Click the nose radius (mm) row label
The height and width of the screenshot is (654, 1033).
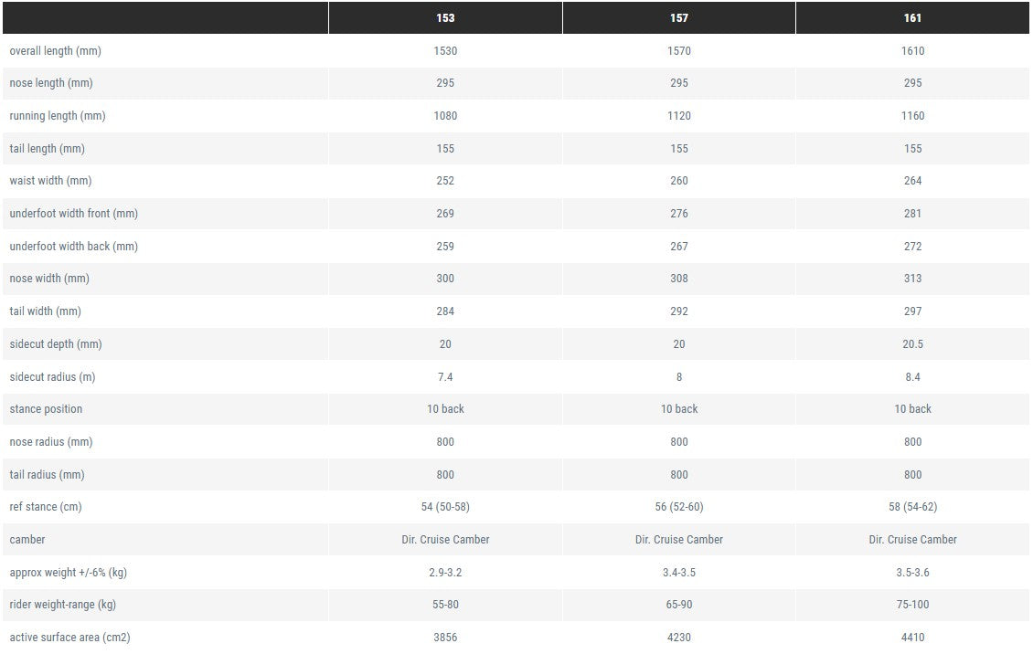tap(50, 442)
